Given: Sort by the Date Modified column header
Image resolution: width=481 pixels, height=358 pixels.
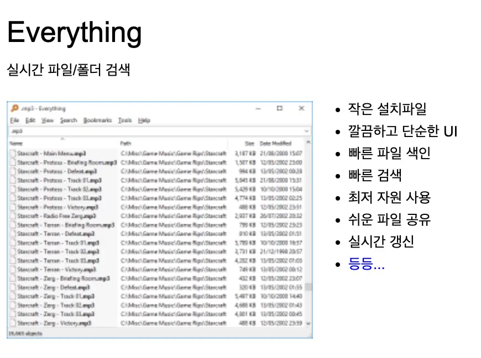Looking at the screenshot, I should (x=275, y=143).
